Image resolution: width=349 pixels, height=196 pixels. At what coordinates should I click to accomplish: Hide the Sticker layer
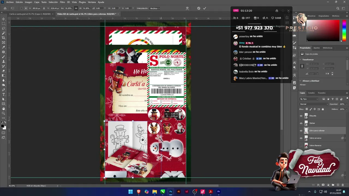coord(301,123)
